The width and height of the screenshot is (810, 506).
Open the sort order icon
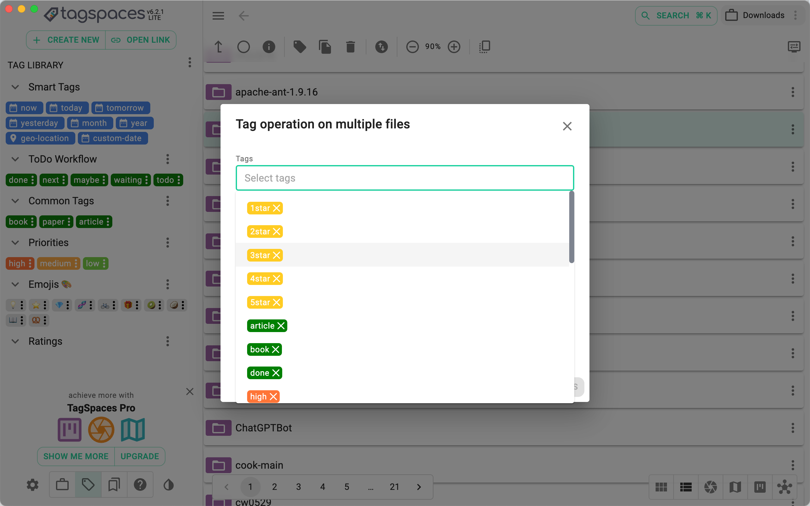tap(381, 46)
